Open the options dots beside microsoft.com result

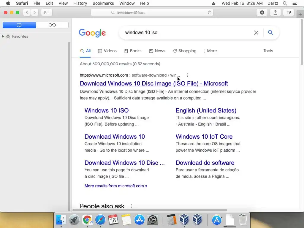pos(188,75)
